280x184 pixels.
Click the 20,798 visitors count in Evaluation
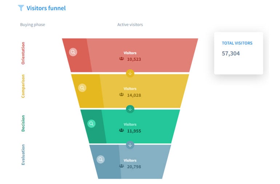pyautogui.click(x=134, y=167)
